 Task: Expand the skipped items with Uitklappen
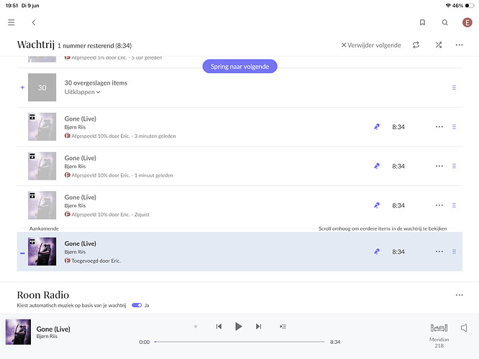82,92
